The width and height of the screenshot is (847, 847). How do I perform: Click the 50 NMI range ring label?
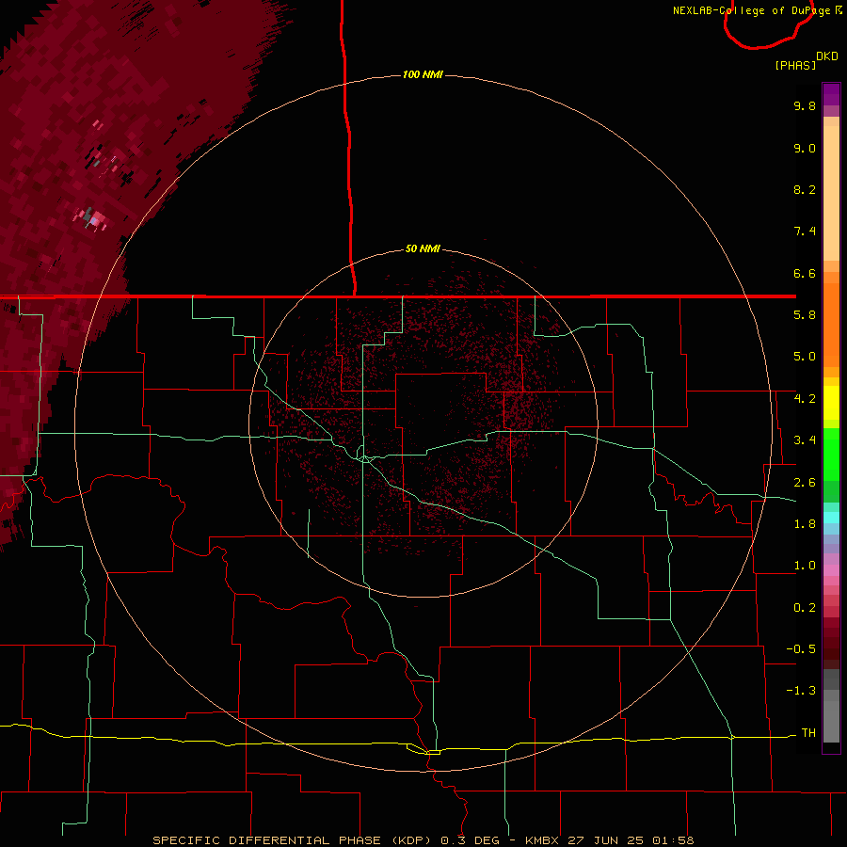point(423,248)
